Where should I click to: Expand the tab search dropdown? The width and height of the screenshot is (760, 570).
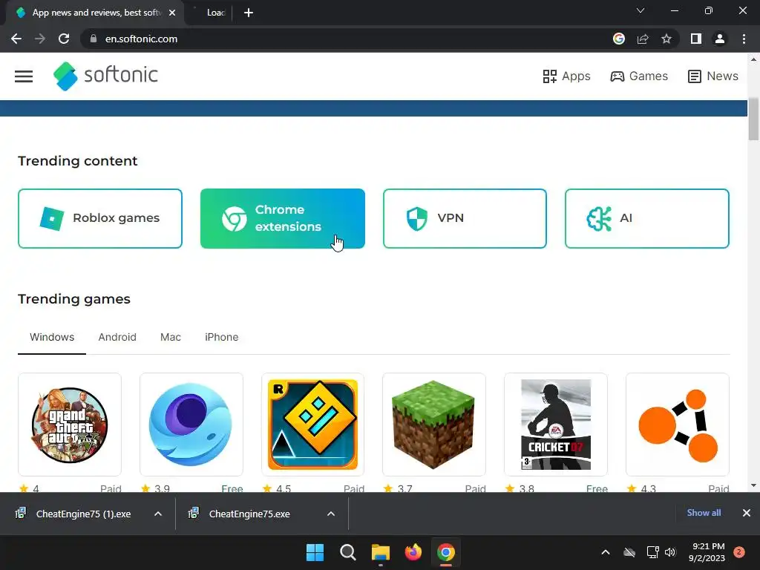(x=641, y=10)
